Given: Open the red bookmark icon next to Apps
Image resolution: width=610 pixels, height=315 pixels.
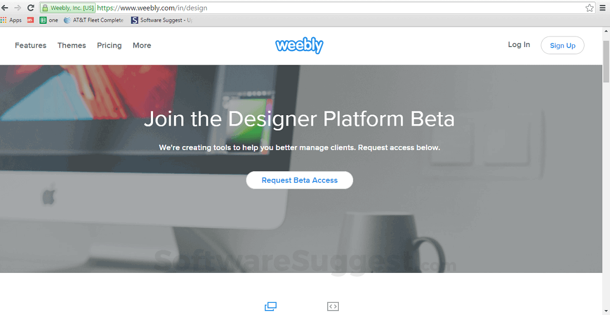Looking at the screenshot, I should (30, 20).
